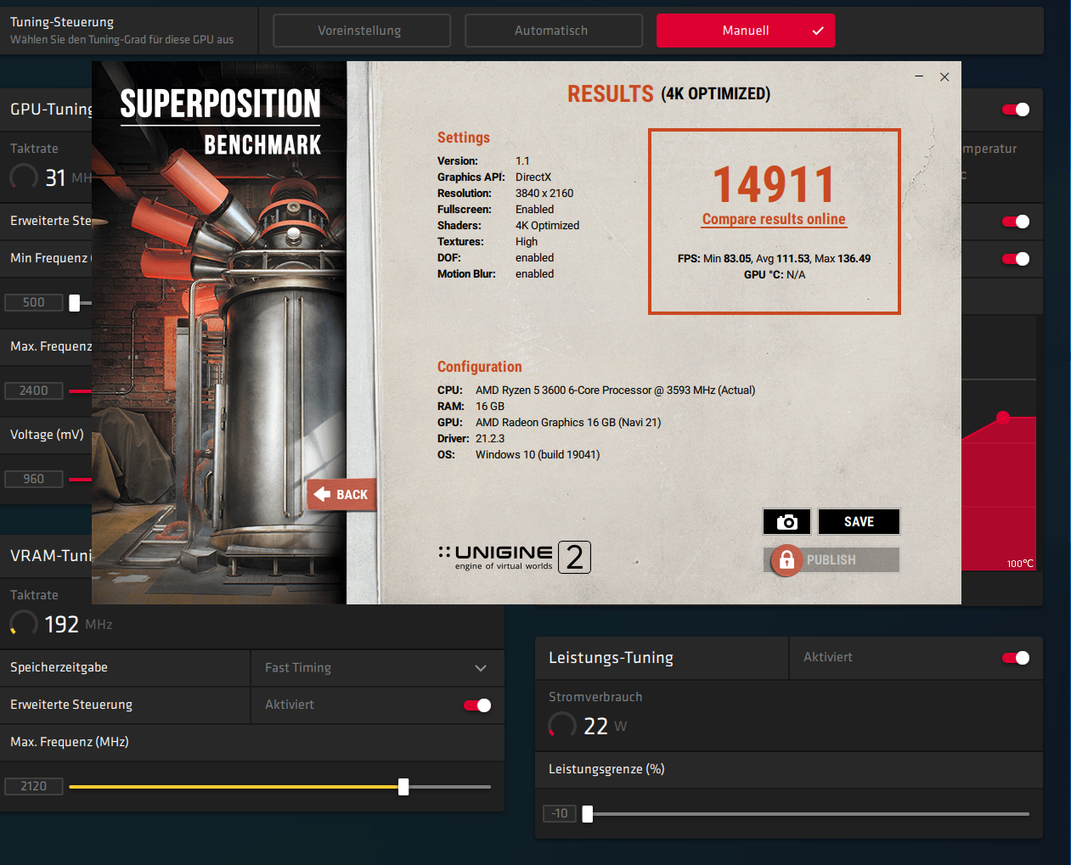Toggle the GPU-Tuning switch
This screenshot has width=1071, height=865.
(1016, 110)
